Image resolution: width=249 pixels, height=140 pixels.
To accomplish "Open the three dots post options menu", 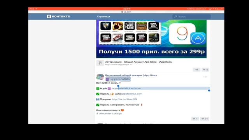I will point(205,77).
